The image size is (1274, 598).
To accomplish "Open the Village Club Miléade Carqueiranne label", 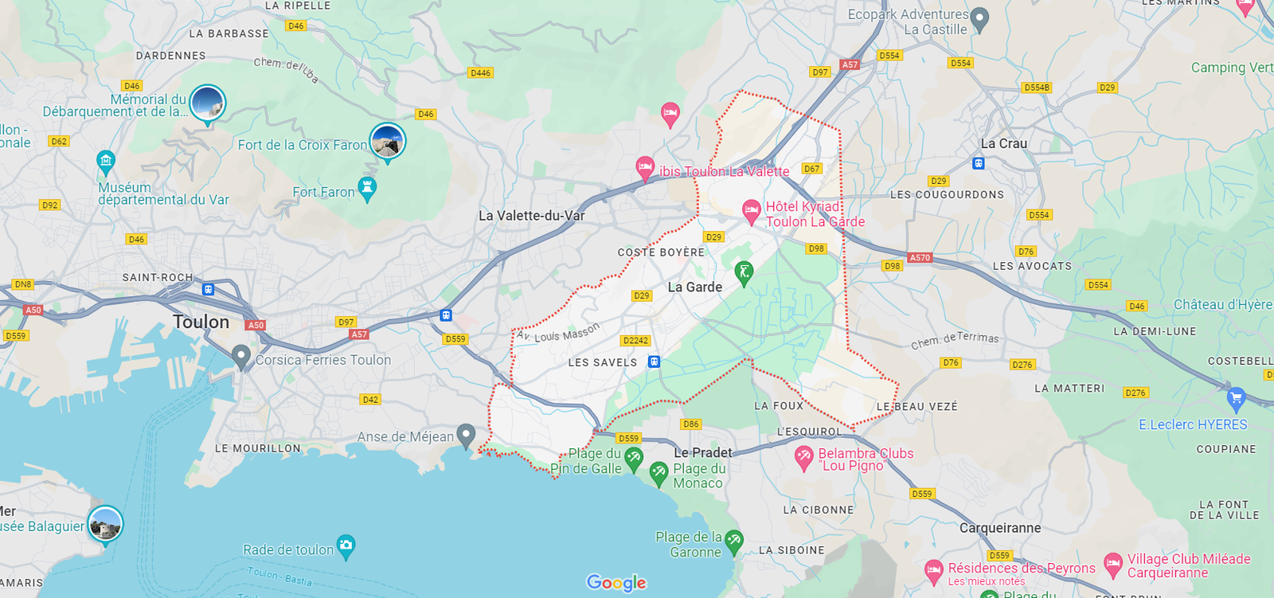I will 1189,566.
